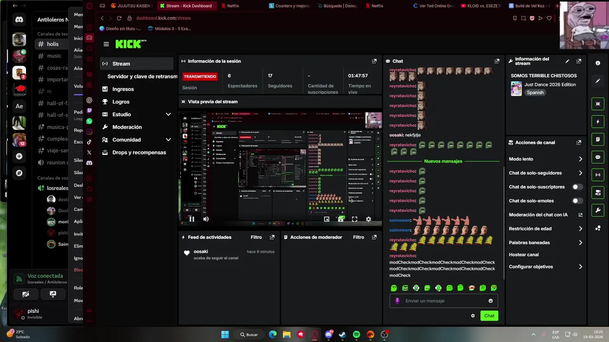Open Chat de solo-seguidores options
This screenshot has width=609, height=342.
[x=546, y=173]
